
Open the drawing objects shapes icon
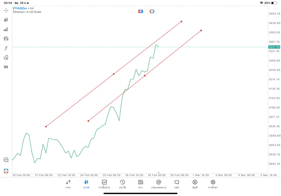[6, 57]
